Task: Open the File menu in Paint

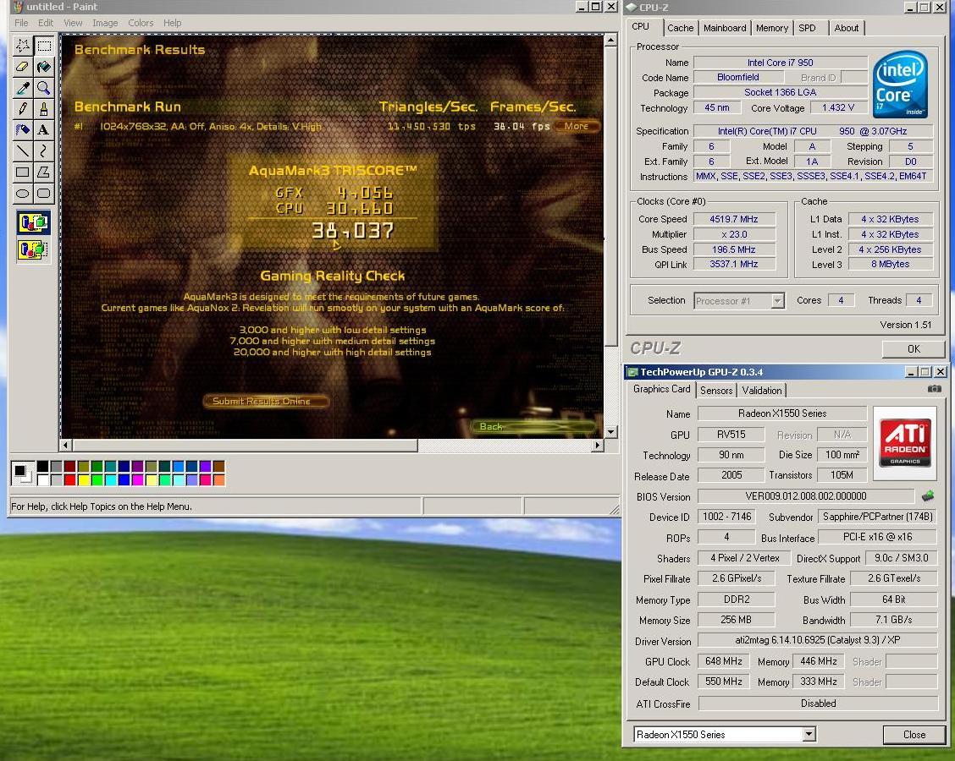Action: [21, 23]
